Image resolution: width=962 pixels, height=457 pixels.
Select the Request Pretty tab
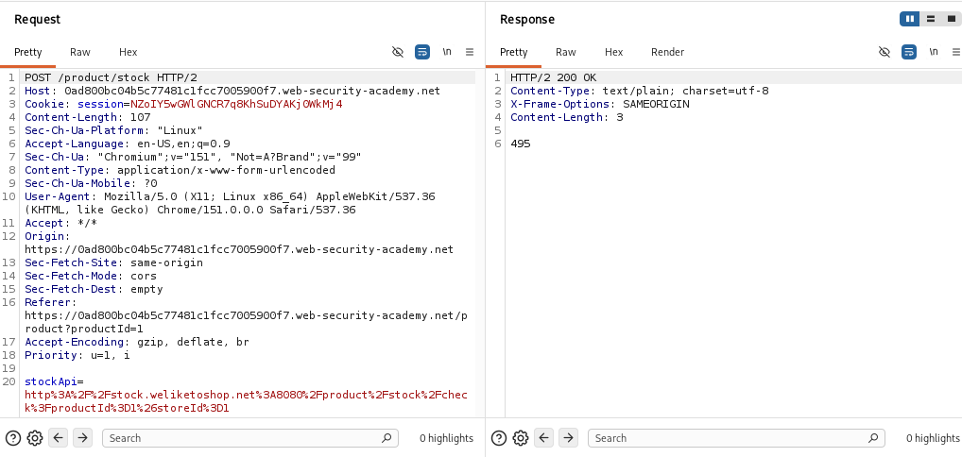point(27,52)
